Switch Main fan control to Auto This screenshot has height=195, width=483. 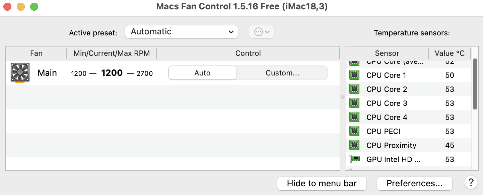(202, 73)
